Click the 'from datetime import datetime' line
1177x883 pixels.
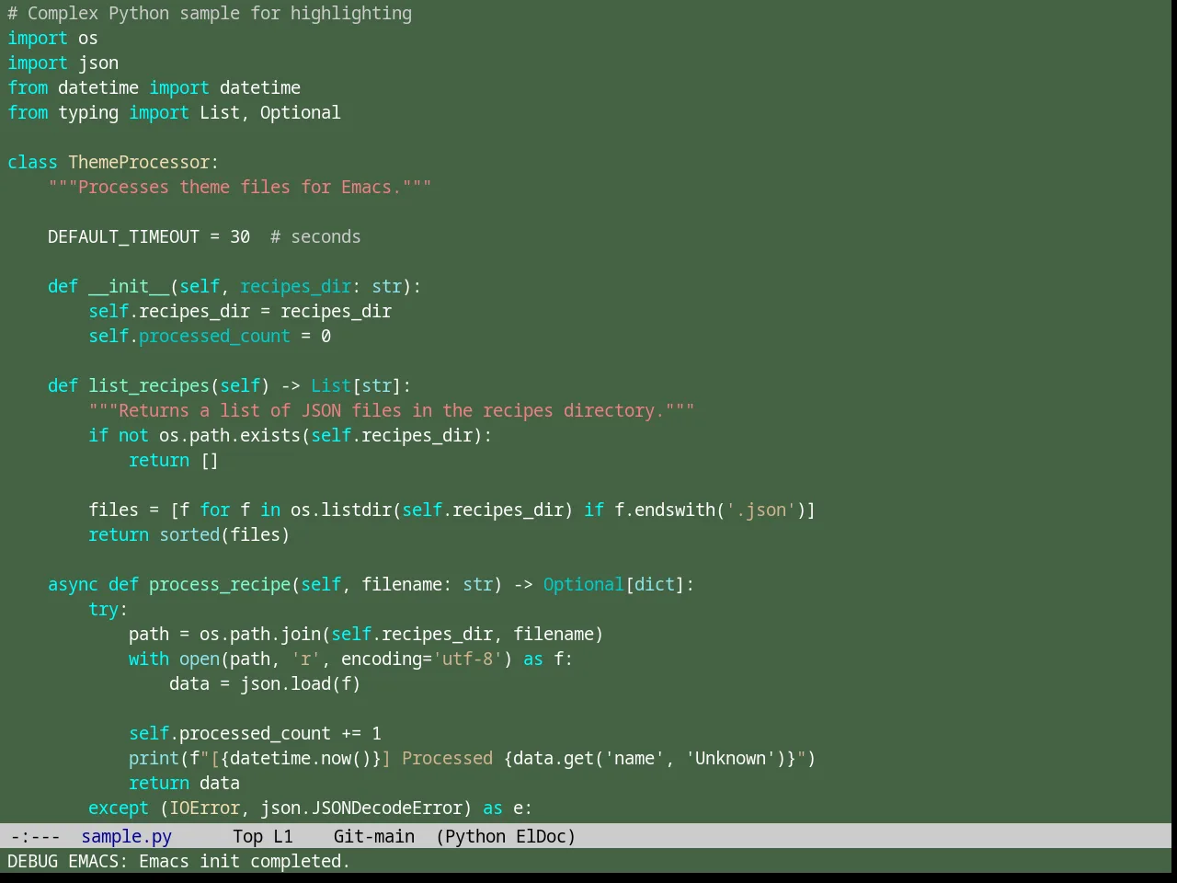point(154,87)
